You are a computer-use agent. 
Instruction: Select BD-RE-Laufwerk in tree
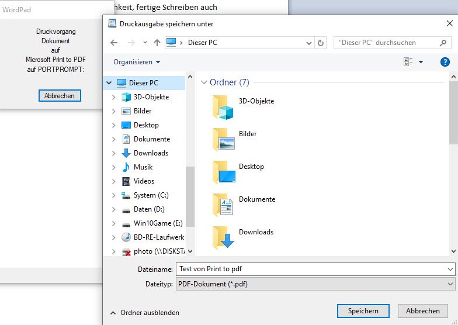pos(153,237)
